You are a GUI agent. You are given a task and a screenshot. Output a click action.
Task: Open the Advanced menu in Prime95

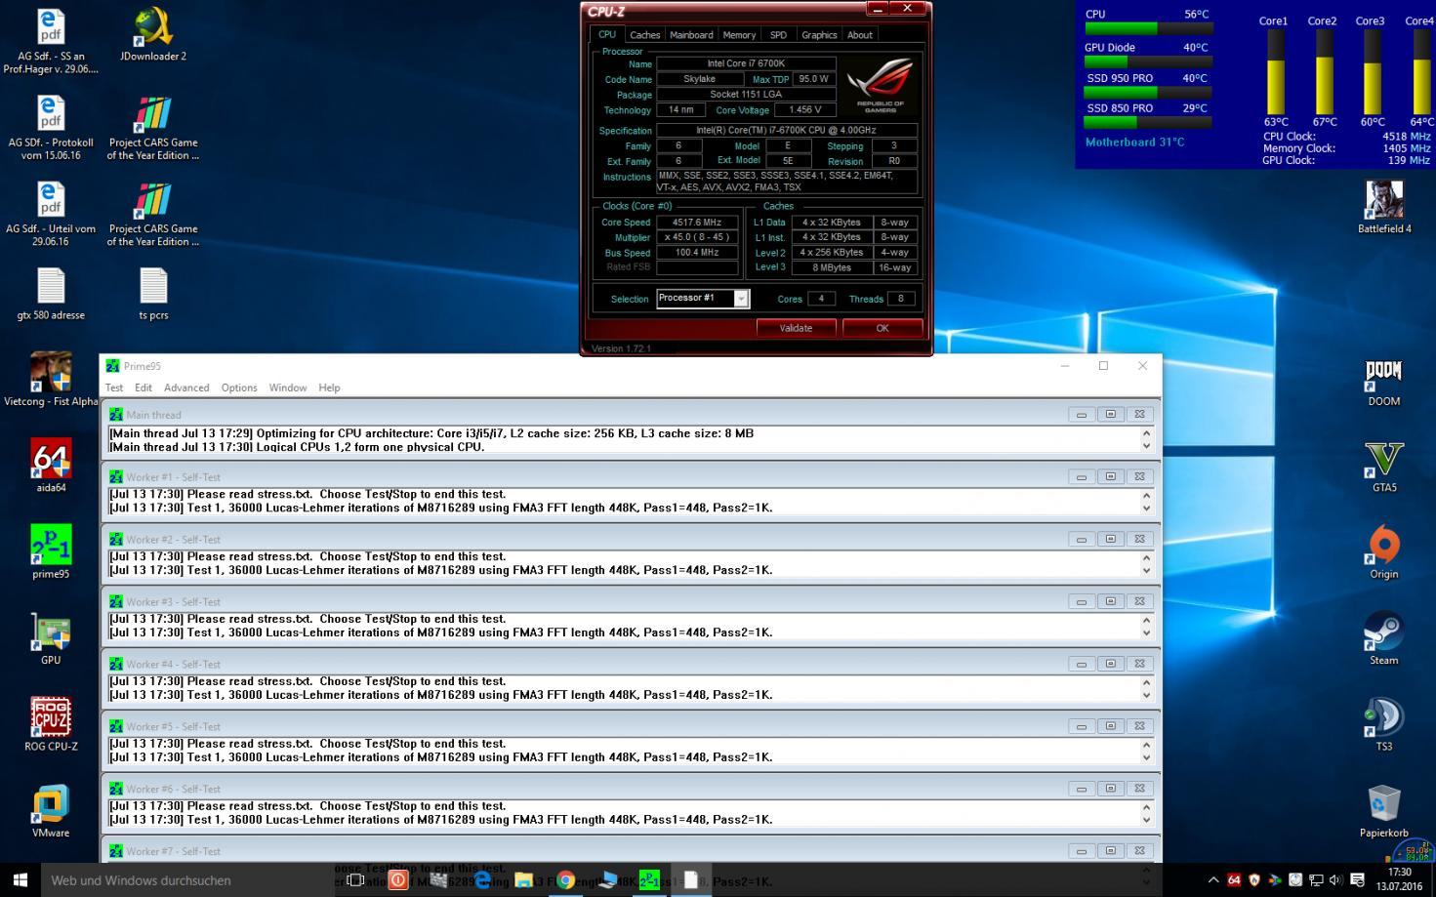point(186,387)
